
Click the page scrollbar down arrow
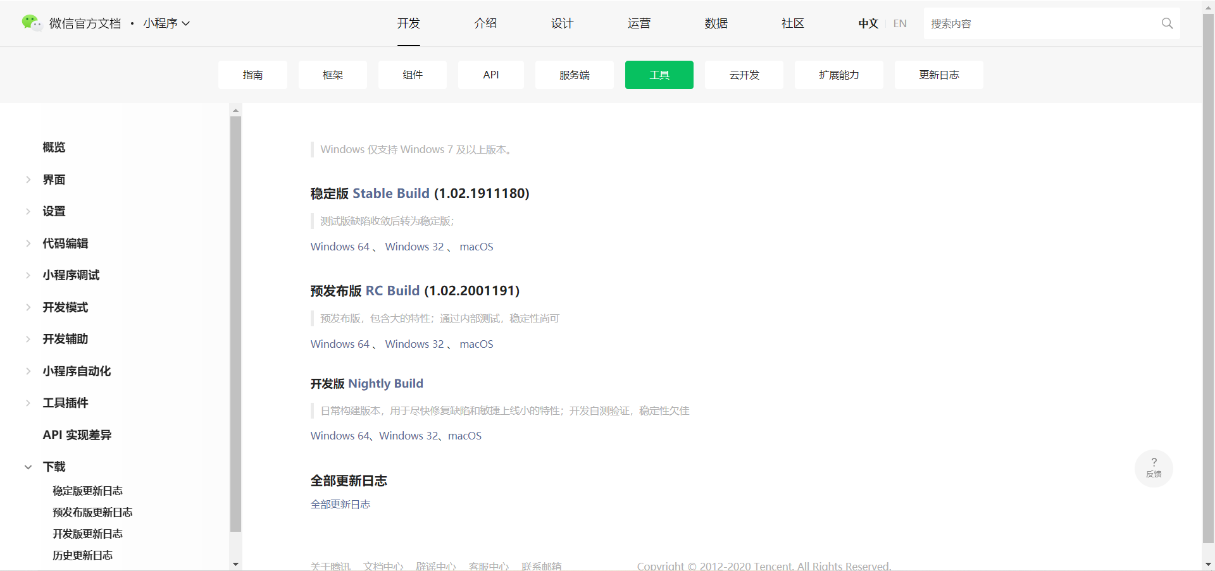click(1208, 564)
